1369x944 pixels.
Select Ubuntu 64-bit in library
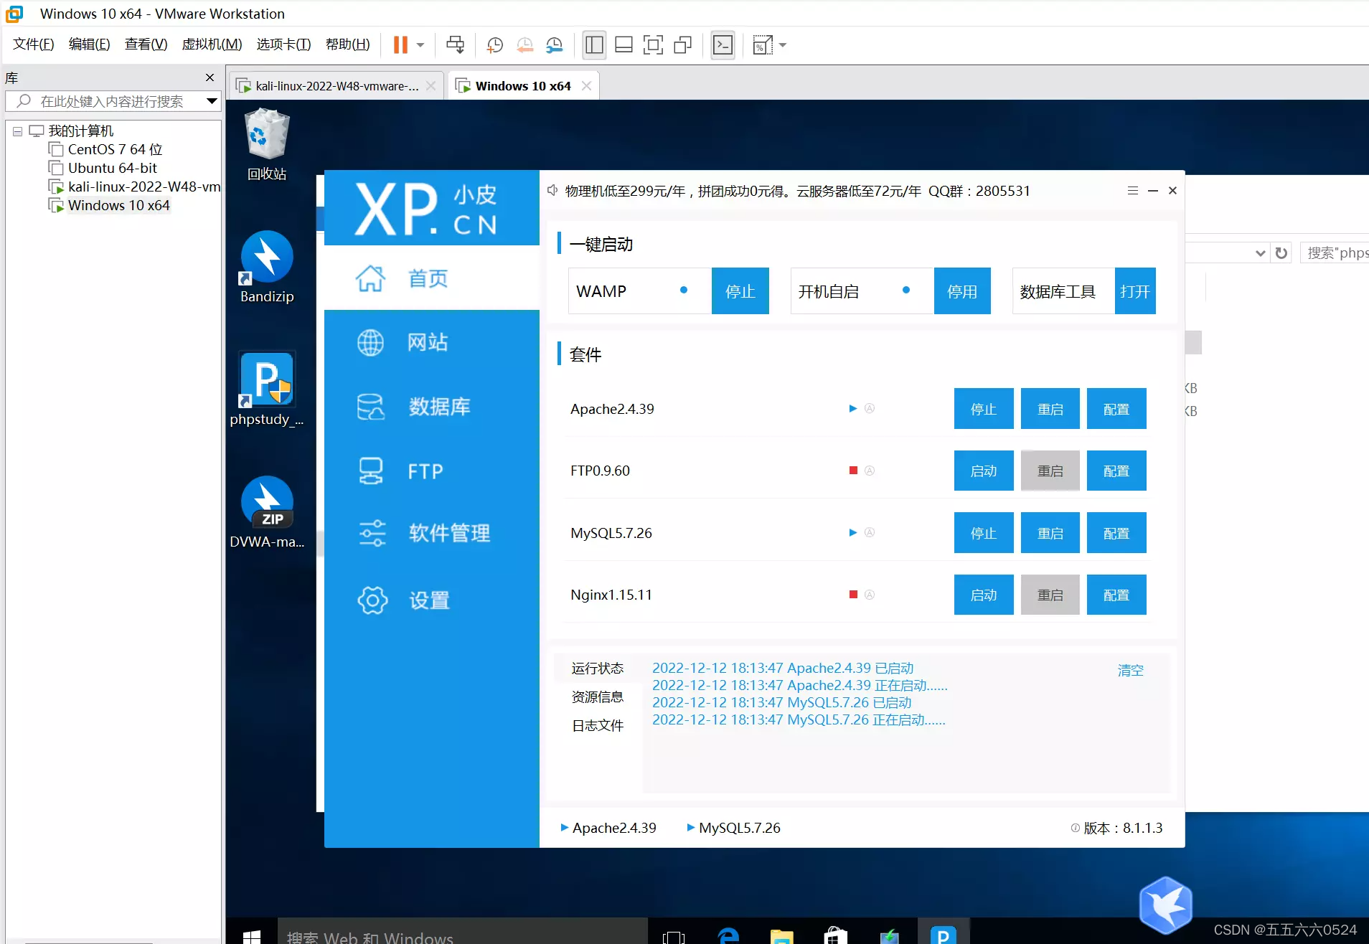point(113,168)
